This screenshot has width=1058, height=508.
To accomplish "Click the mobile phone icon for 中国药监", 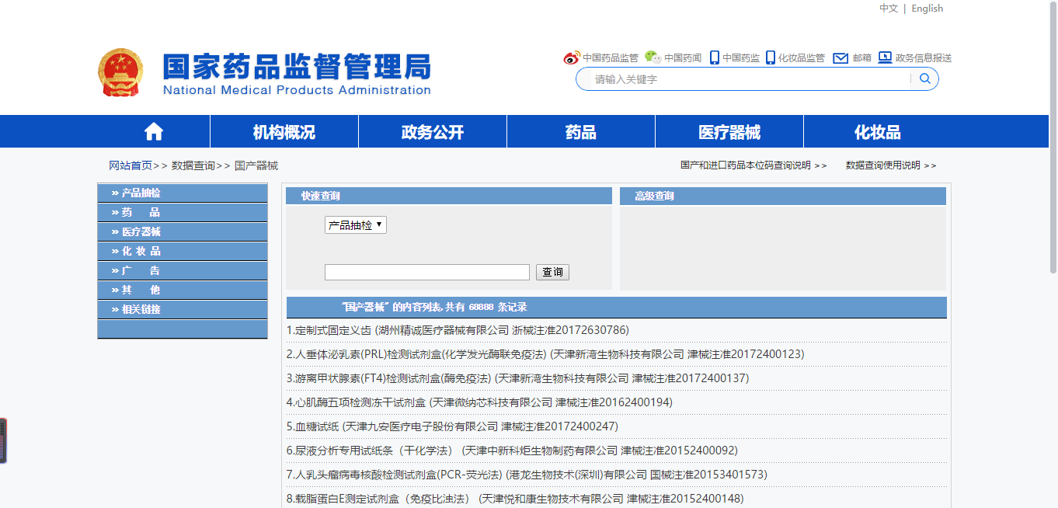I will [713, 57].
